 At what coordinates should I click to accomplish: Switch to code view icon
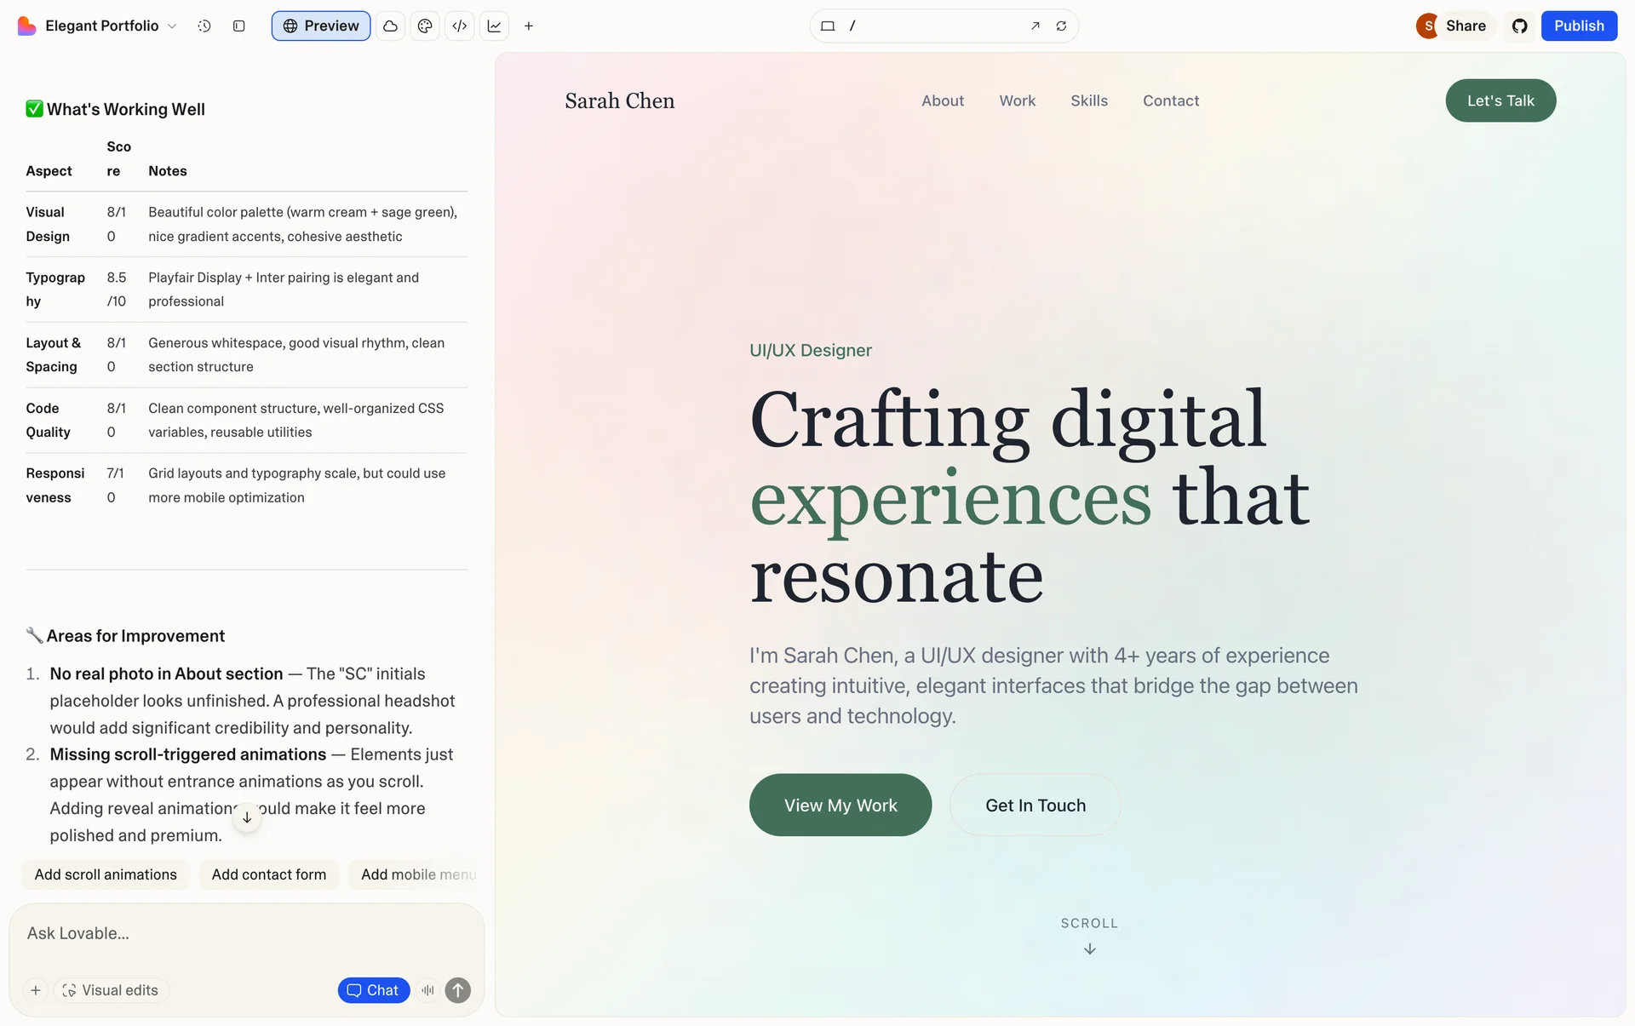pos(460,26)
